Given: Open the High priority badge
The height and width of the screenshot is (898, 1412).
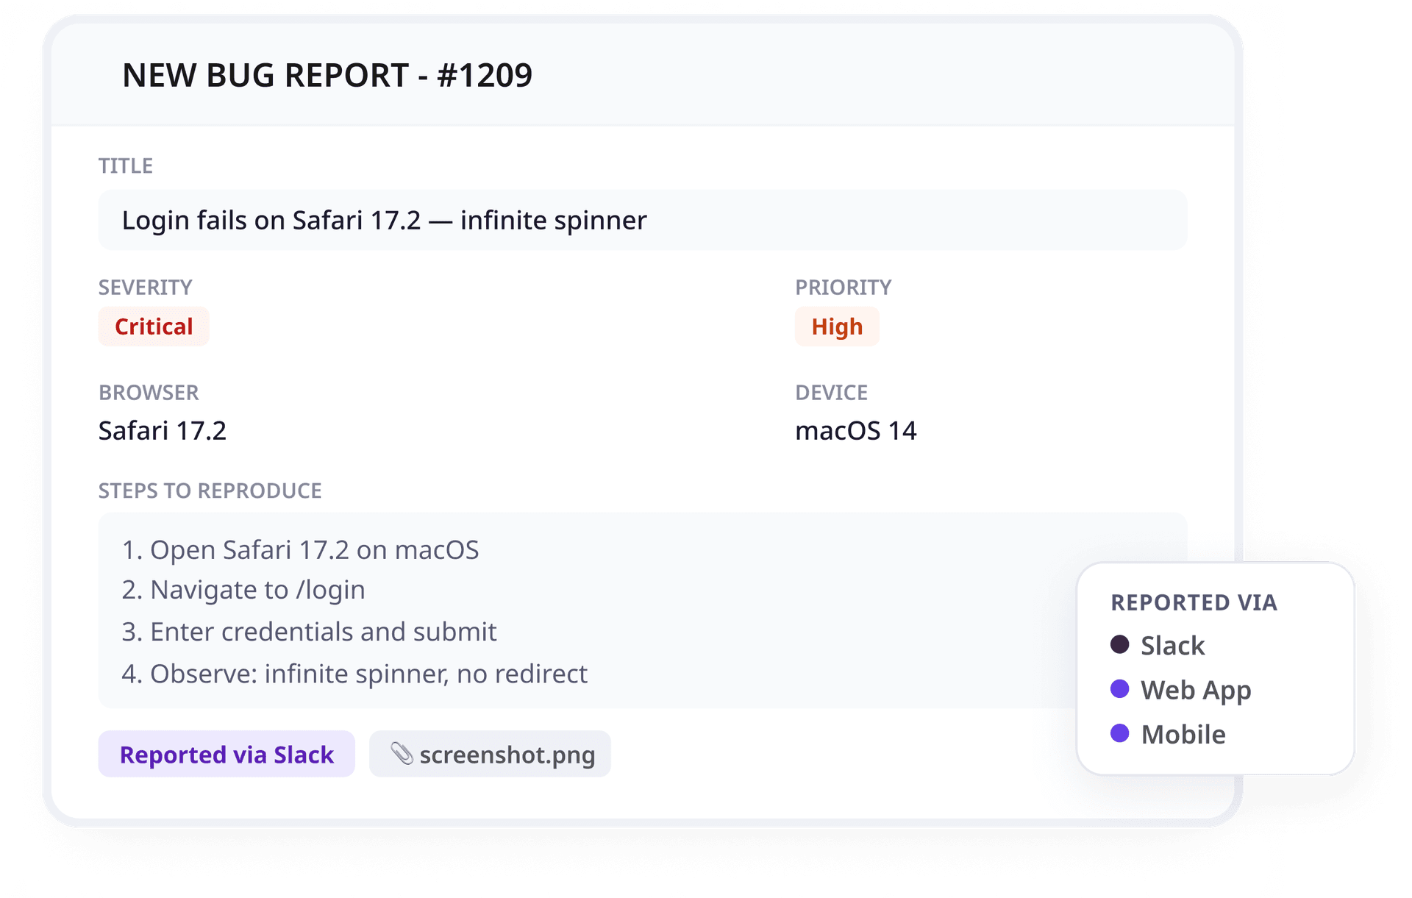Looking at the screenshot, I should click(837, 327).
